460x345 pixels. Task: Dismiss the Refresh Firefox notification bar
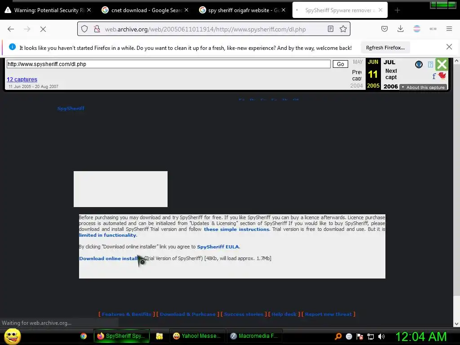coord(449,47)
